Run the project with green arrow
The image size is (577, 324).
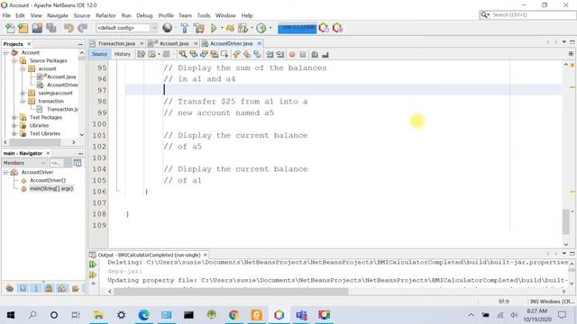tap(214, 28)
